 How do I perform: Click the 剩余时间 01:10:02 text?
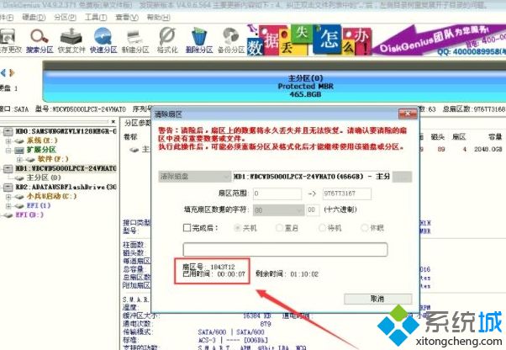287,273
